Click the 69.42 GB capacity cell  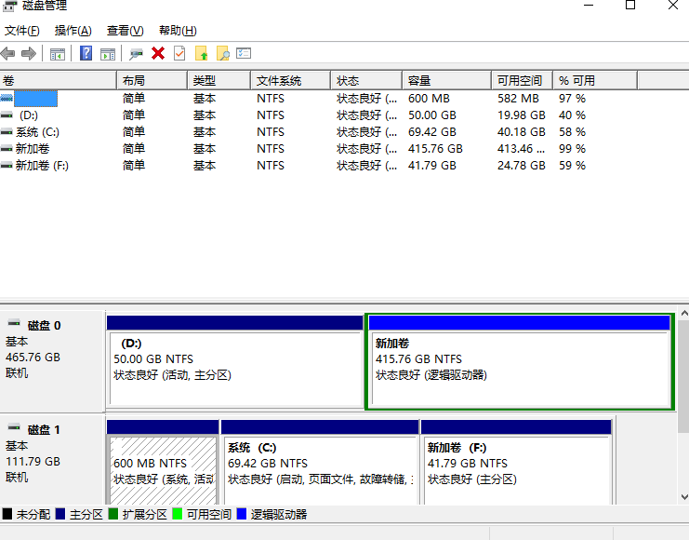tap(432, 132)
